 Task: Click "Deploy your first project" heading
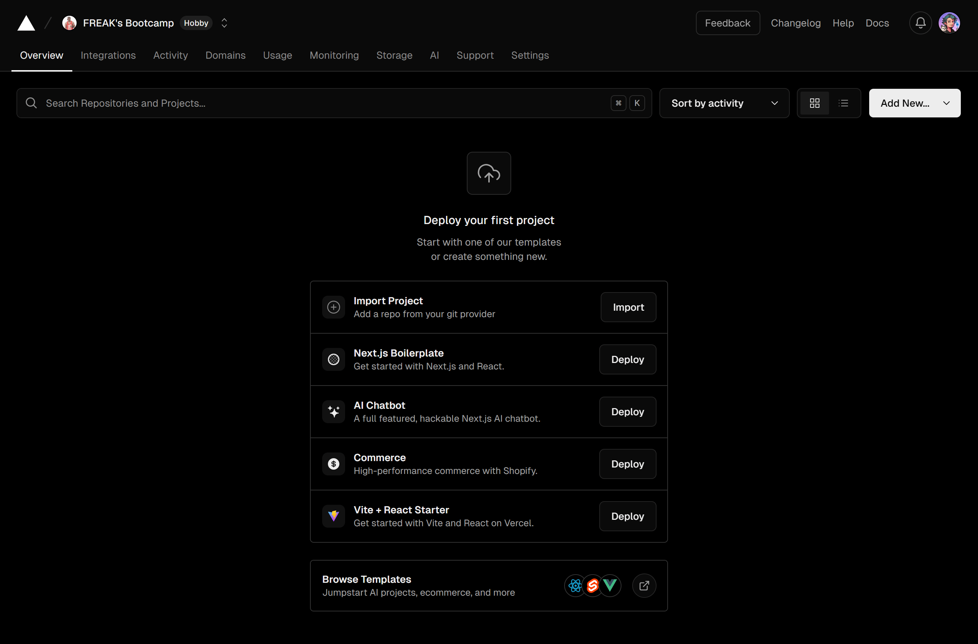tap(489, 220)
